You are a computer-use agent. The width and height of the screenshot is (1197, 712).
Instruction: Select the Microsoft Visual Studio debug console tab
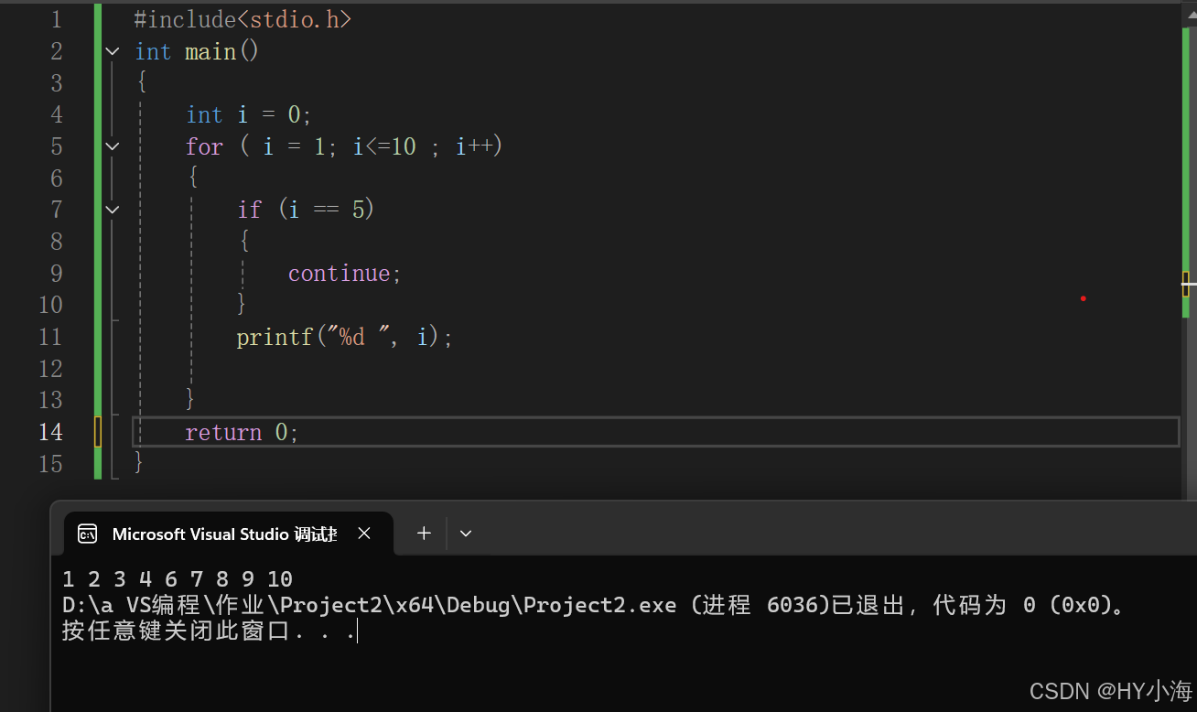point(228,534)
